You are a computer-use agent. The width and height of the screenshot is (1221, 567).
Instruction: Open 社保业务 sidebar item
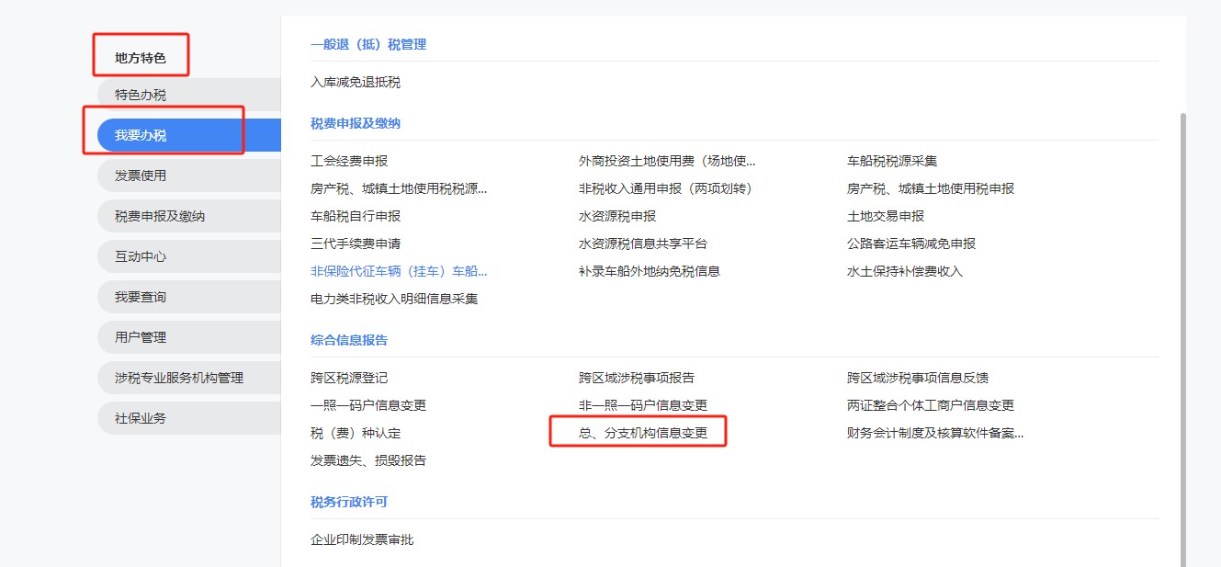[188, 418]
